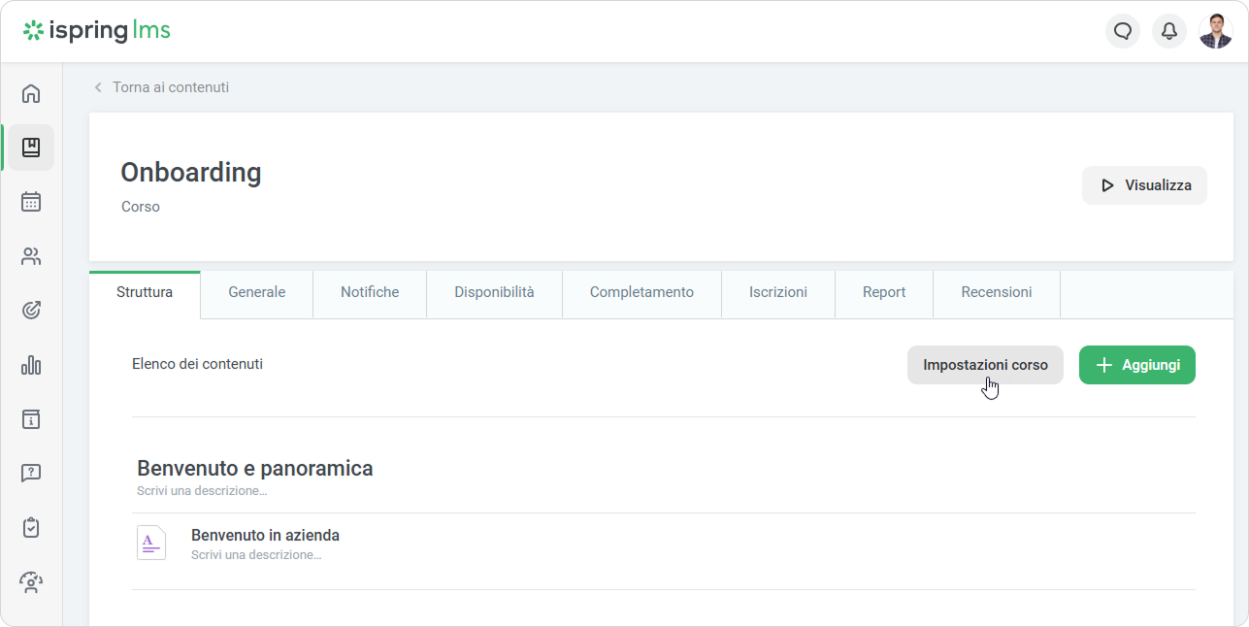Click the Impostazioni corso button
The width and height of the screenshot is (1249, 627).
coord(985,365)
